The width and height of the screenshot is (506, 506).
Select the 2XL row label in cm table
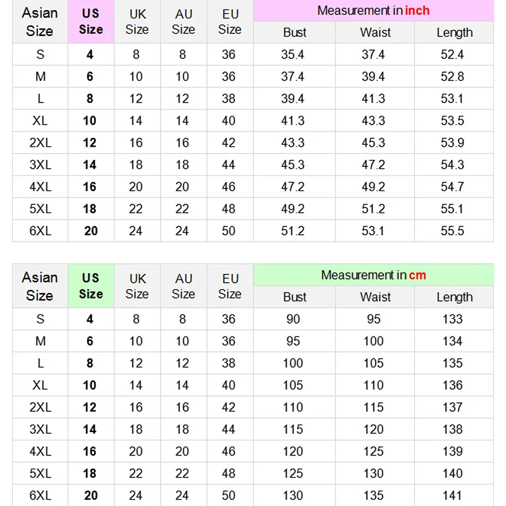[x=40, y=407]
